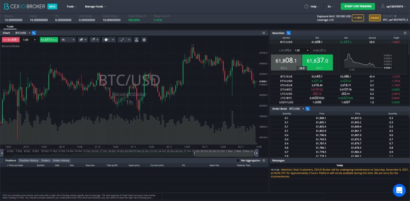Click the username up130376979
Viewport: 410px width, 201px height.
pyautogui.click(x=395, y=6)
